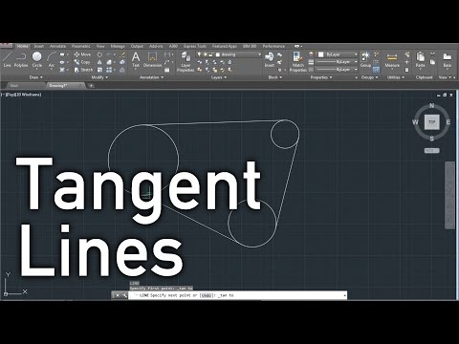Click the viewport controls label Top 2D Wireframe
Image resolution: width=459 pixels, height=344 pixels.
[22, 95]
